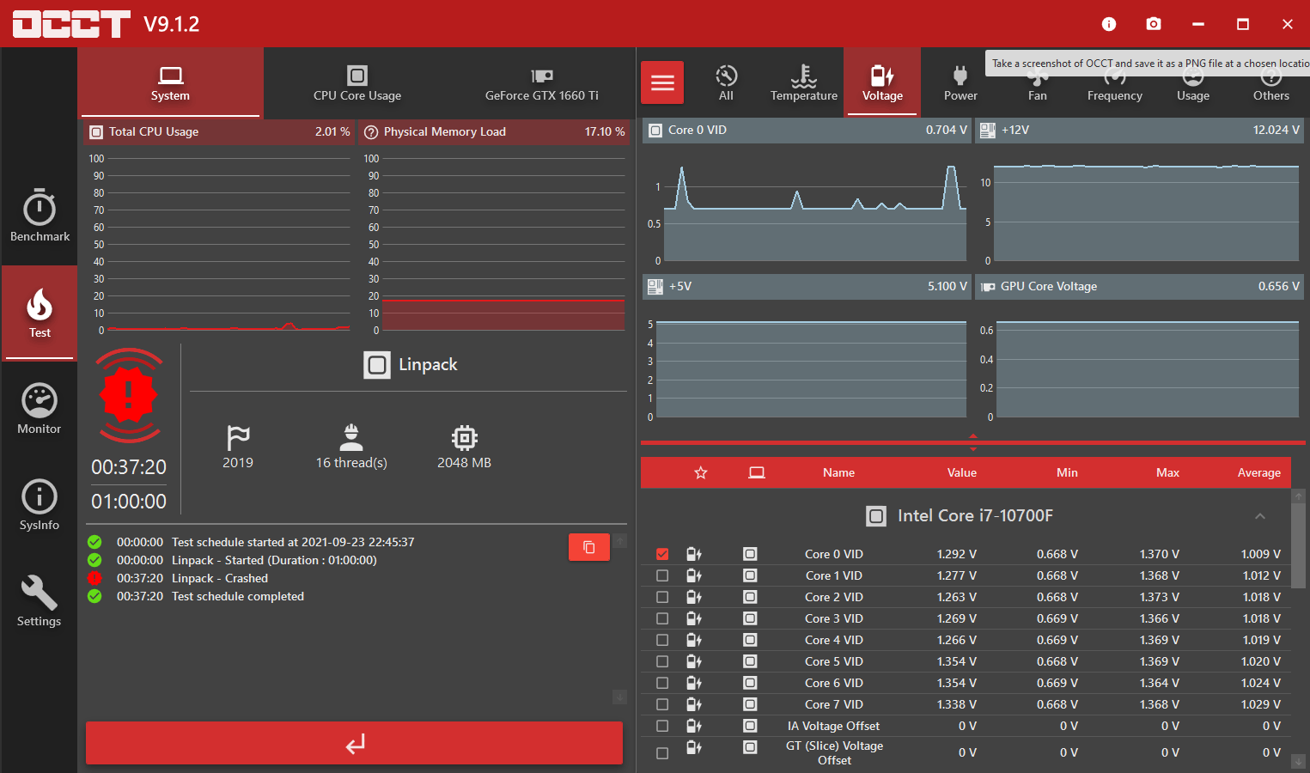Select the Voltage sensors tab
The image size is (1310, 773).
click(882, 82)
